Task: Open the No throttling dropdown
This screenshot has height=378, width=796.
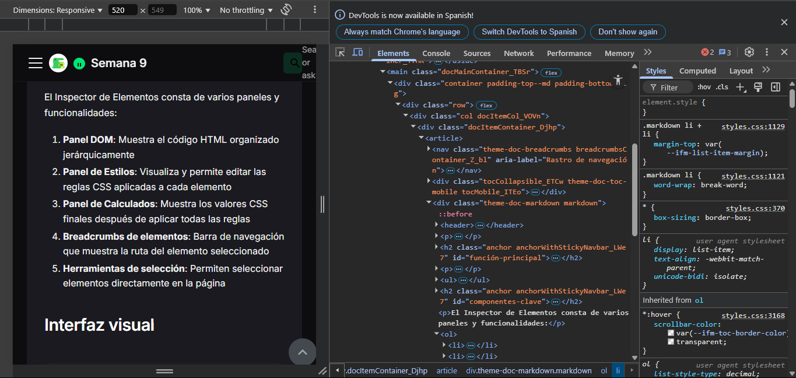Action: click(246, 10)
